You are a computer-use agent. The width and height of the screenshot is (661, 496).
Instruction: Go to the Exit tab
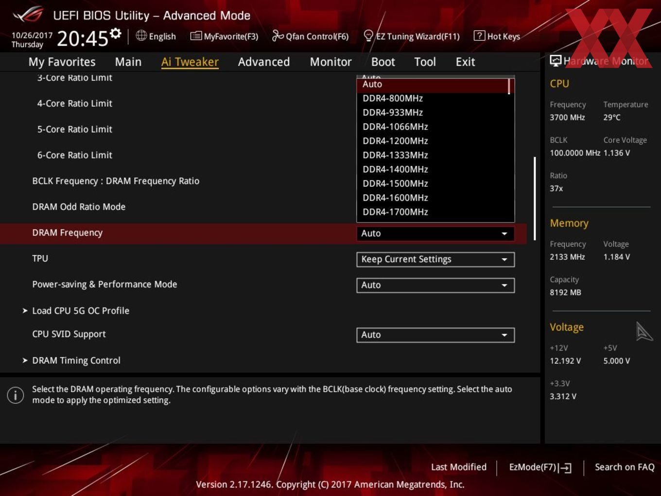[465, 62]
